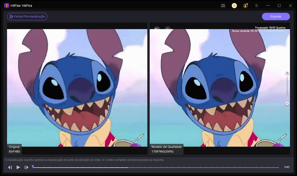Minimize the HitPaw VikPea window

(268, 6)
